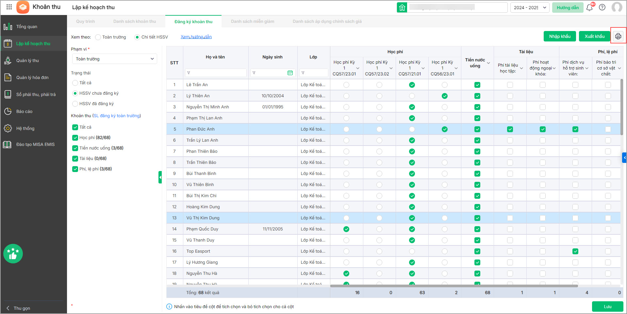
Task: Switch to Danh sách khoản thu tab
Action: [134, 22]
